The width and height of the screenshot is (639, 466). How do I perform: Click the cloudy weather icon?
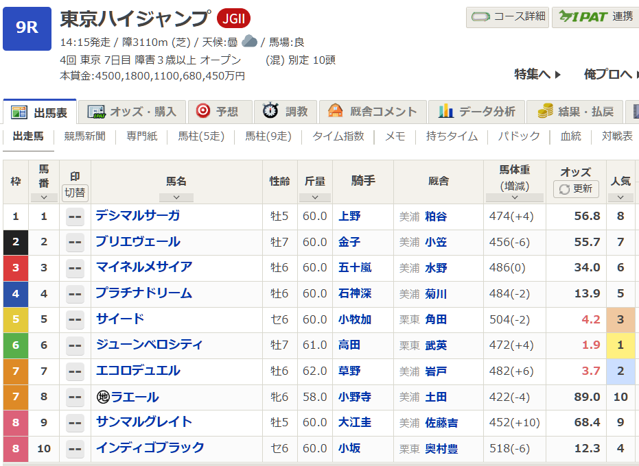pyautogui.click(x=249, y=41)
